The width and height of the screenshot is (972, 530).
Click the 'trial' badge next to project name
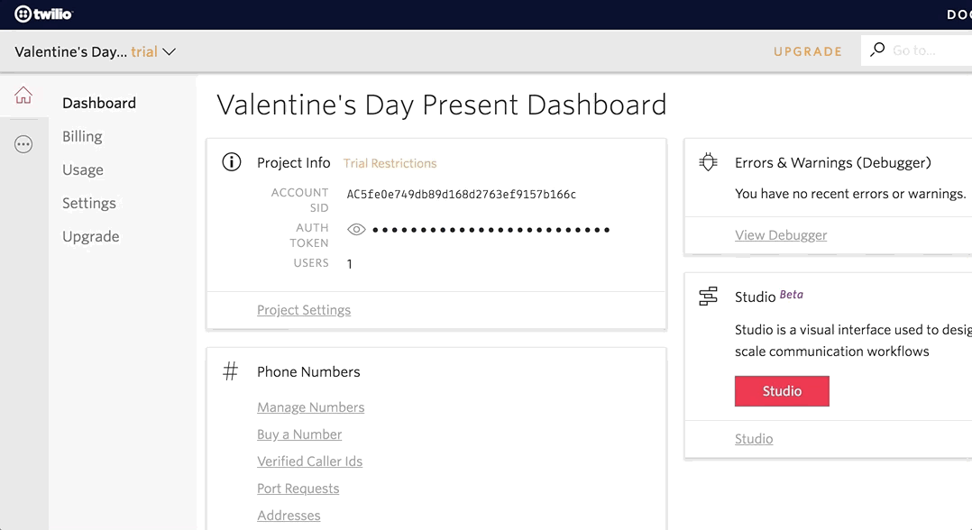point(144,51)
